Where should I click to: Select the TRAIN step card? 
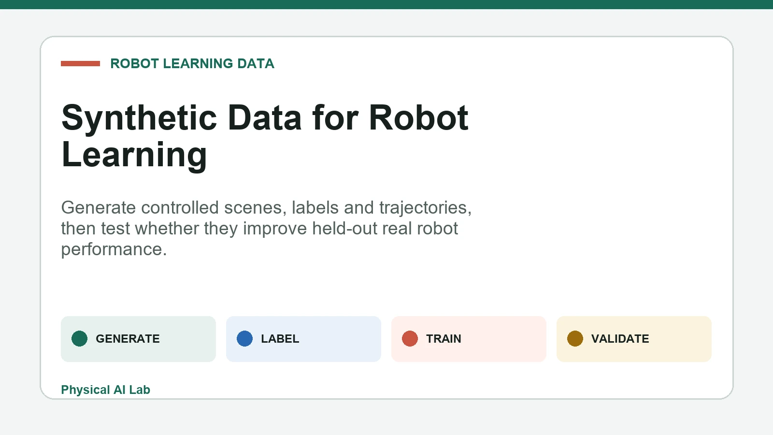[469, 339]
